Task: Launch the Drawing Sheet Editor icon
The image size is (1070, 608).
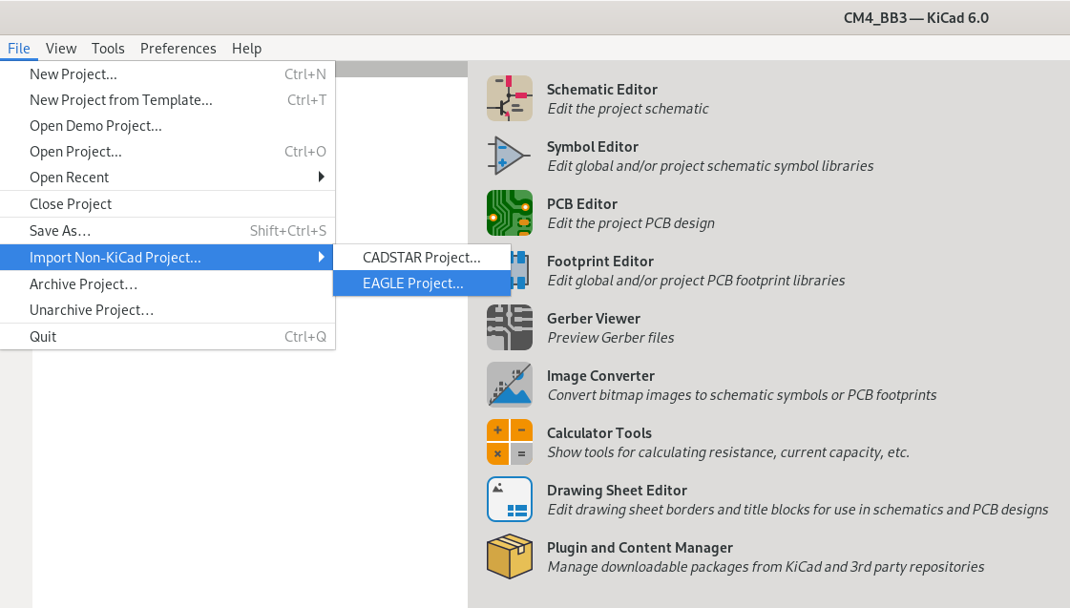Action: pyautogui.click(x=509, y=499)
